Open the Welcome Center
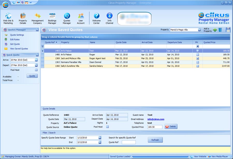233x159 pixels. [97, 18]
